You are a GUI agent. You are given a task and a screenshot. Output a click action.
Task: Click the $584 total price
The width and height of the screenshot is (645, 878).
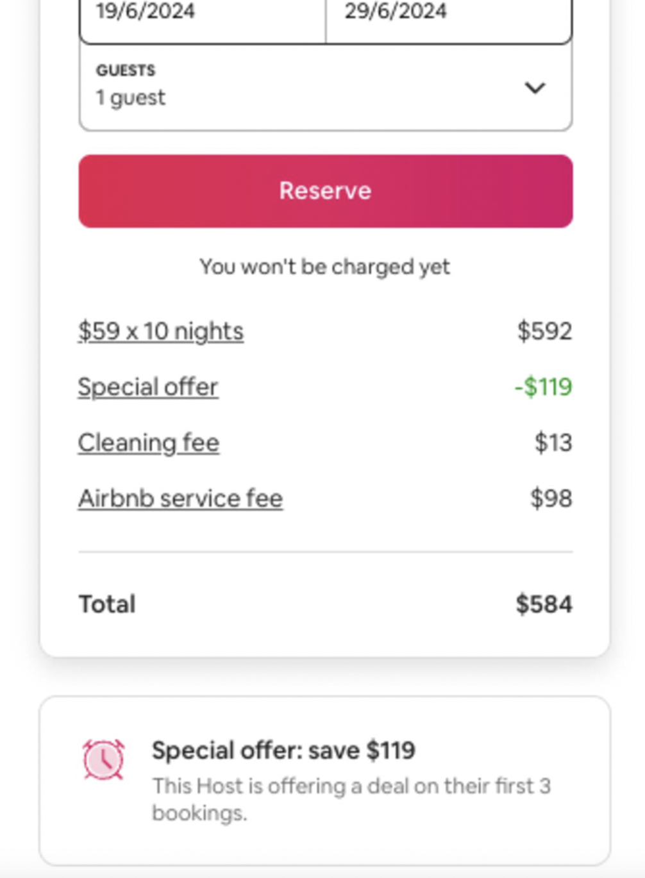tap(544, 604)
